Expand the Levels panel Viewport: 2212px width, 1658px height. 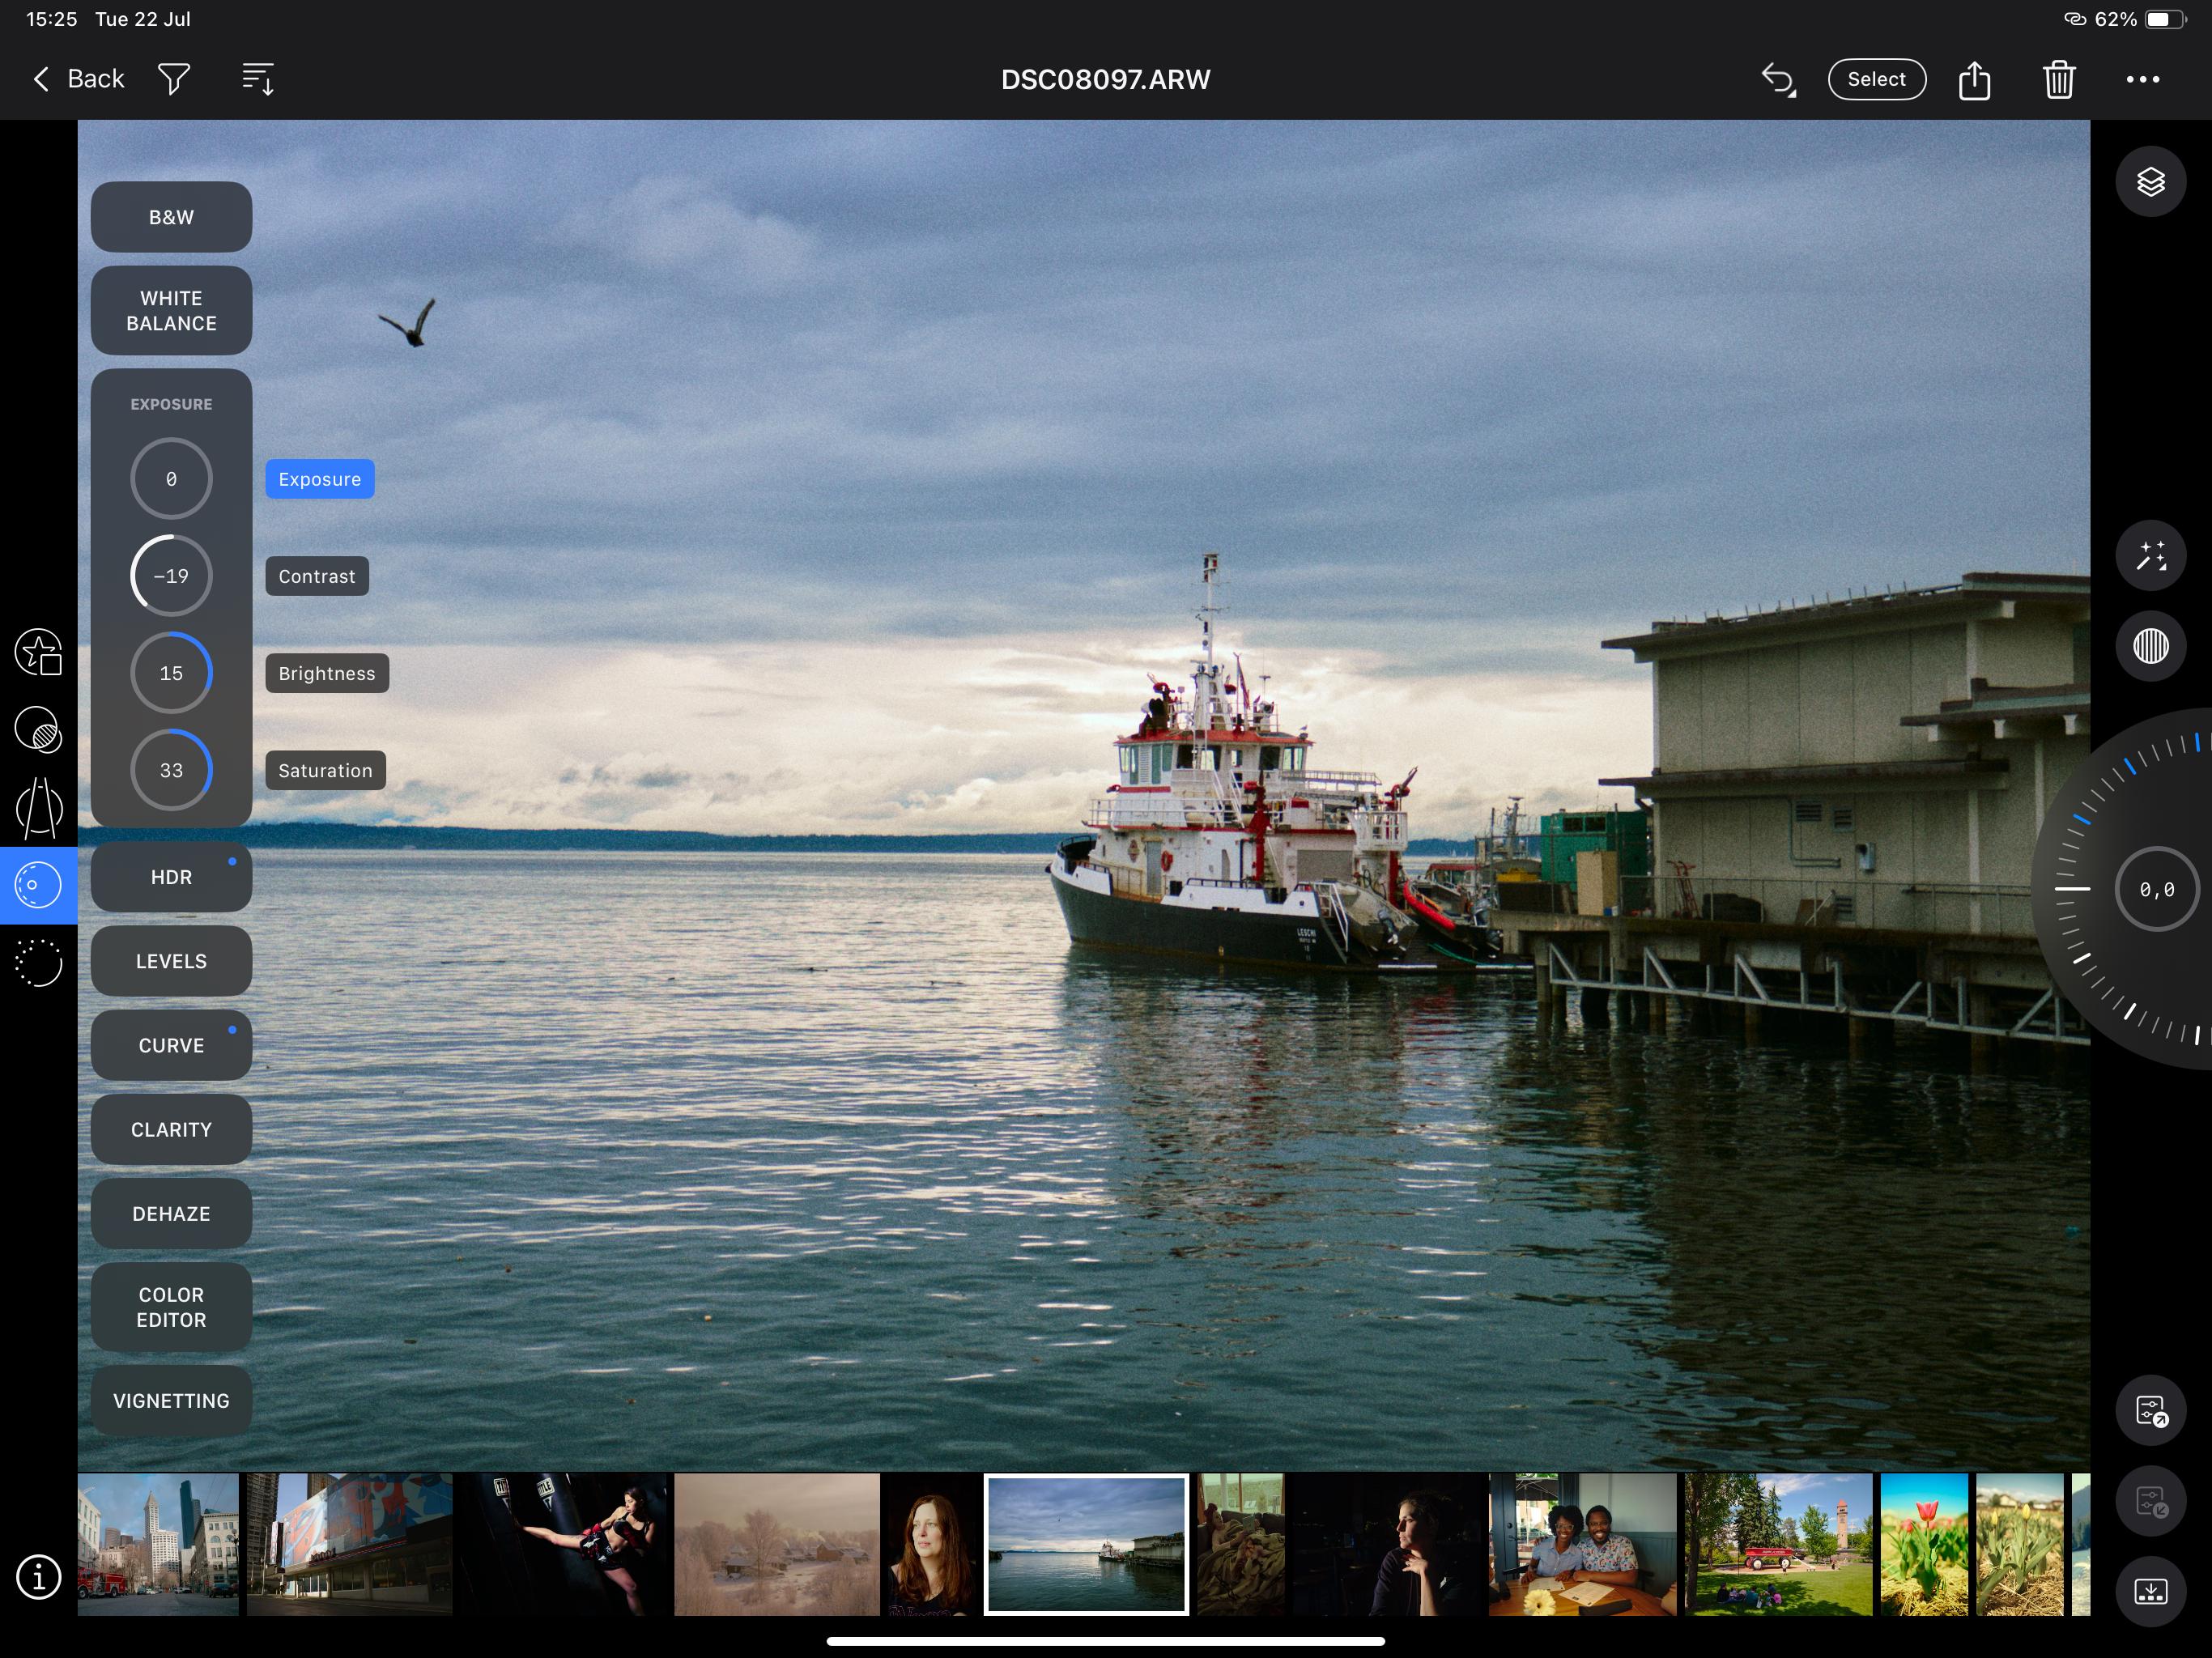coord(171,961)
